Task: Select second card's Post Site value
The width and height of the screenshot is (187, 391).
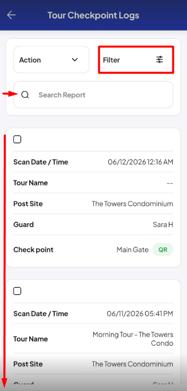Action: [133, 364]
